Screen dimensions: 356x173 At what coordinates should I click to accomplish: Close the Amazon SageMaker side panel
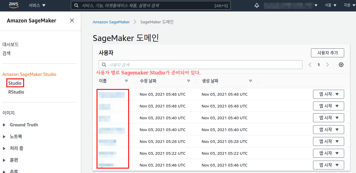click(72, 20)
